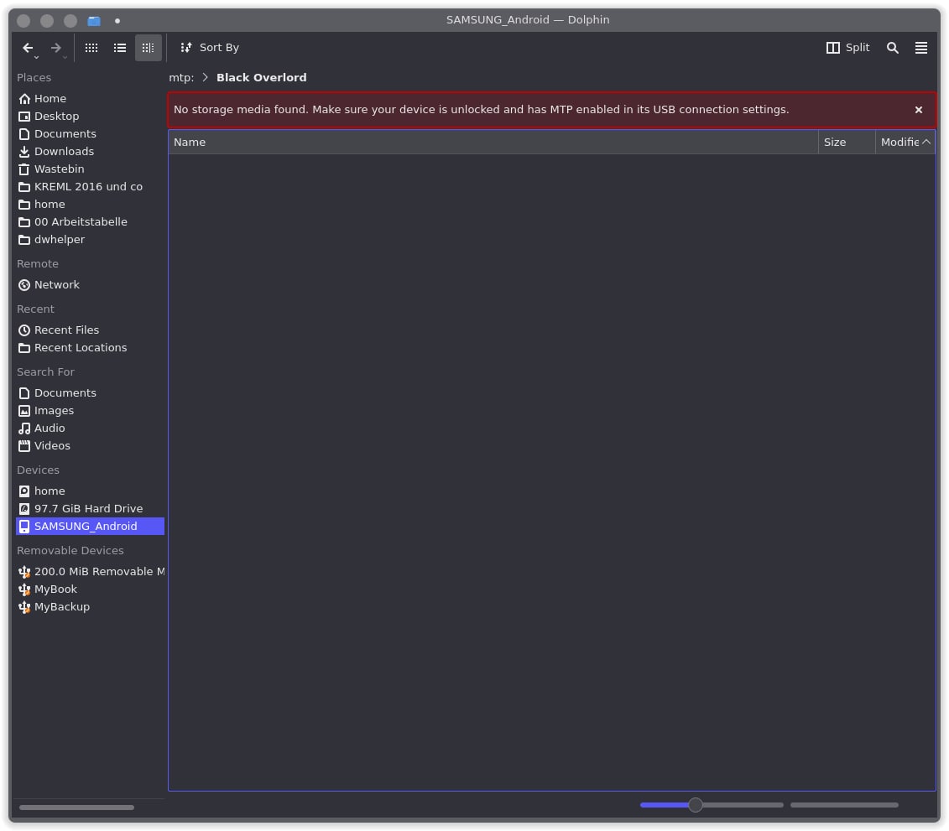Open lowercase home folder in Places
949x831 pixels.
point(90,205)
